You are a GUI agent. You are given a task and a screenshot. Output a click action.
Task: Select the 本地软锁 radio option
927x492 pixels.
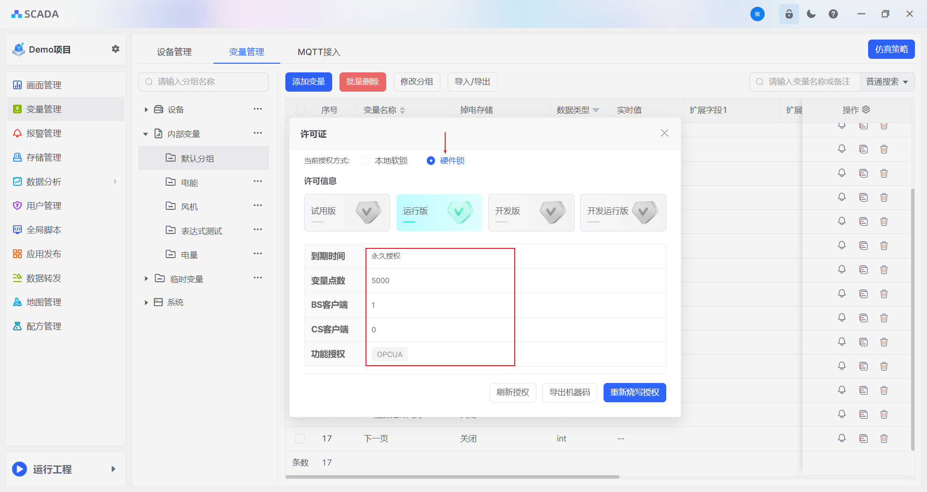point(366,161)
